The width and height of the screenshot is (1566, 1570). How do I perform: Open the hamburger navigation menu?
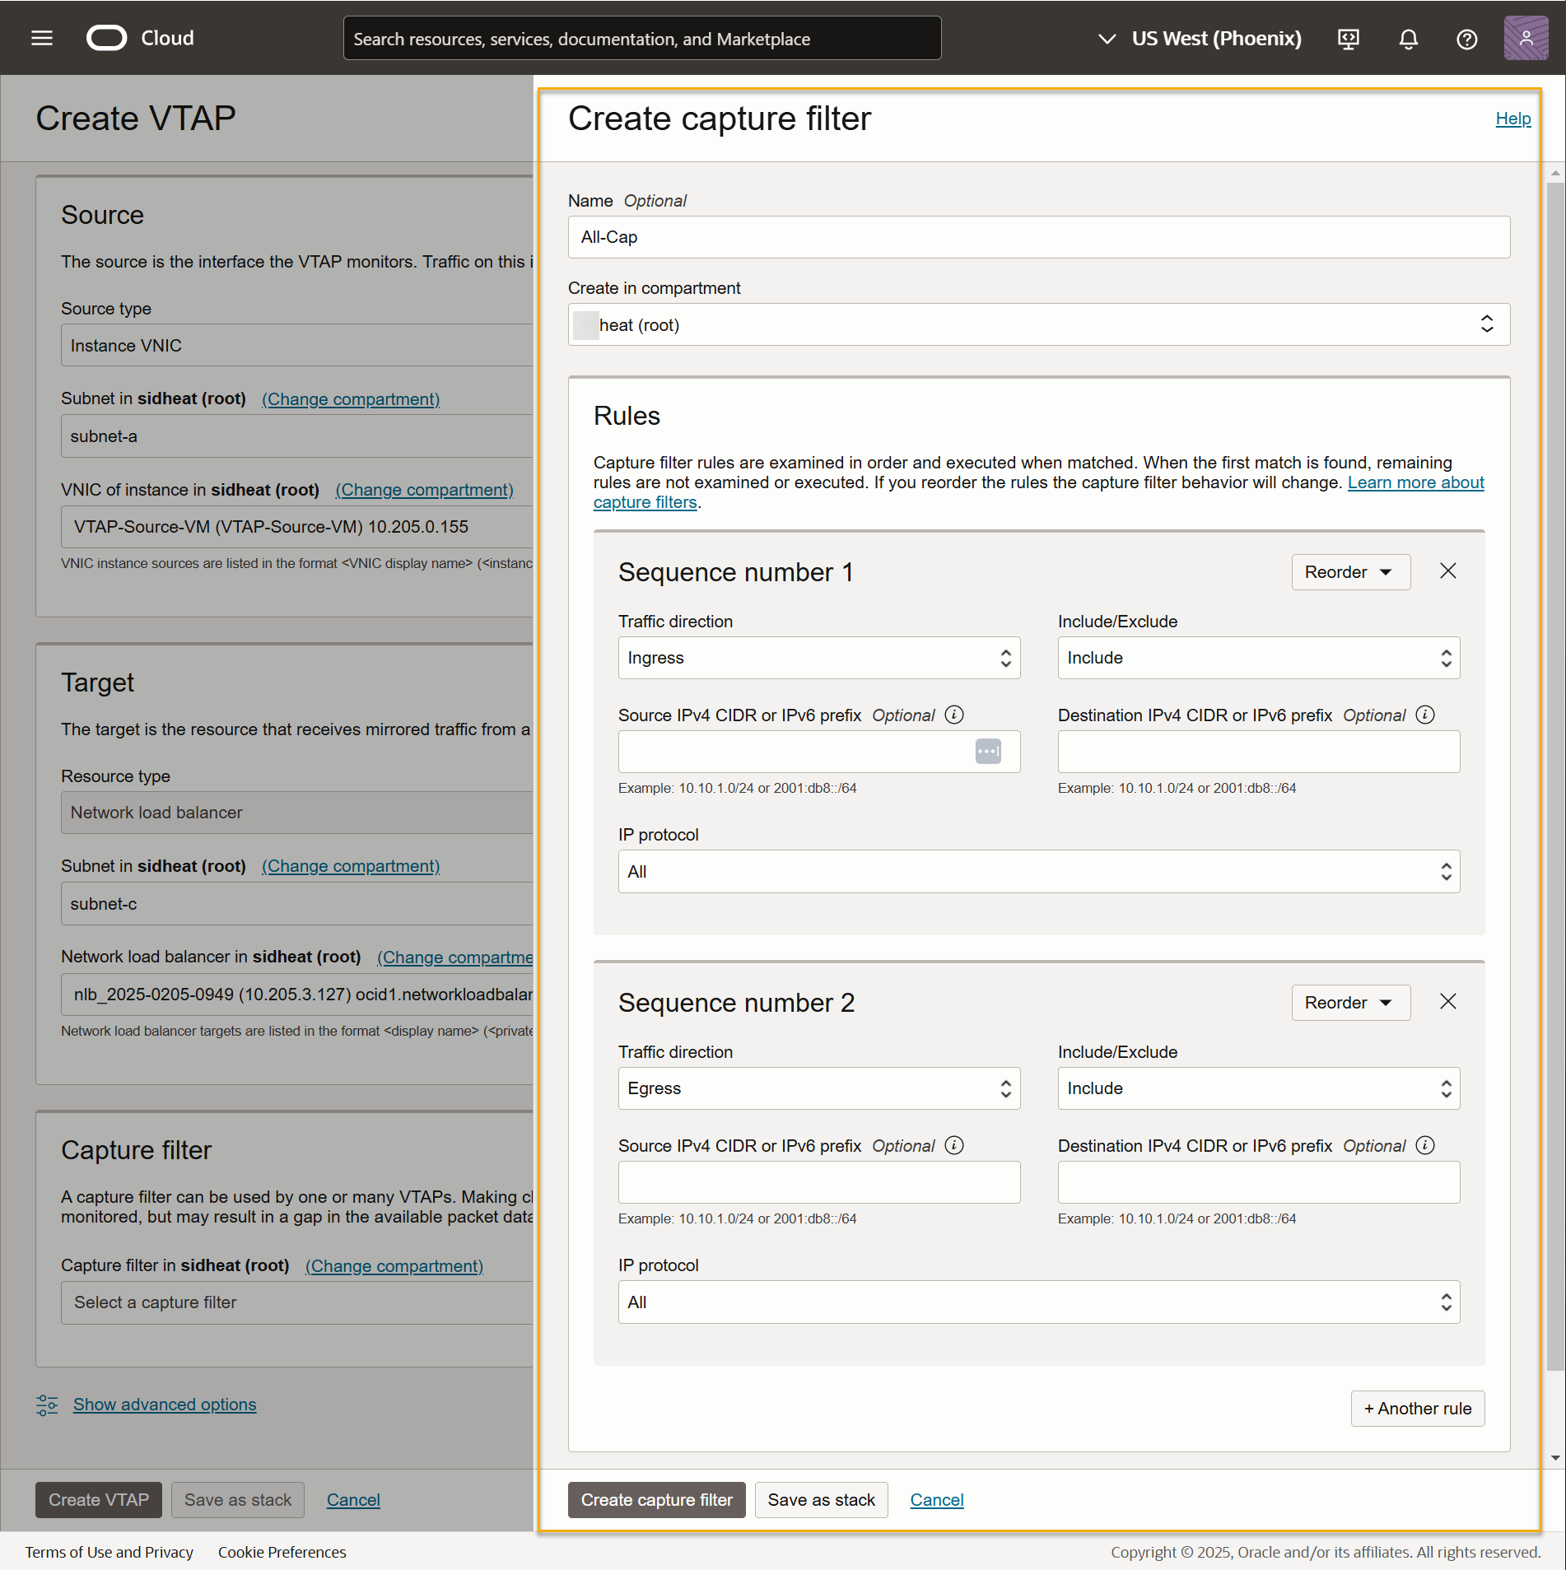click(42, 38)
